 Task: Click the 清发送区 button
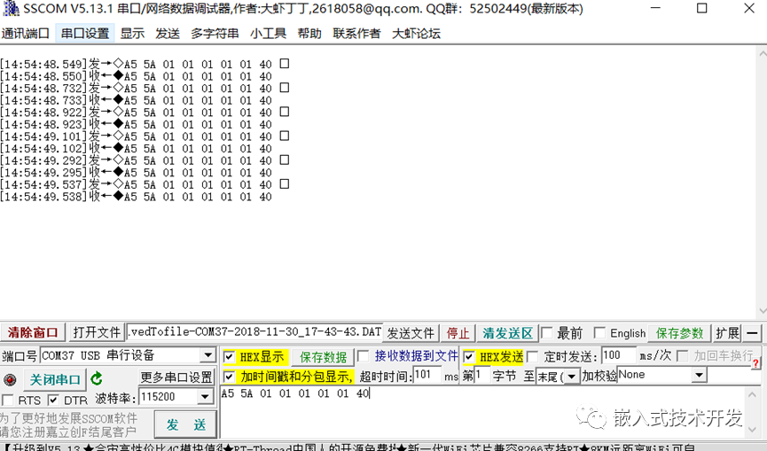point(508,333)
